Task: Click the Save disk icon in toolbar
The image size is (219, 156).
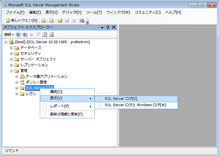Action: (x=67, y=21)
